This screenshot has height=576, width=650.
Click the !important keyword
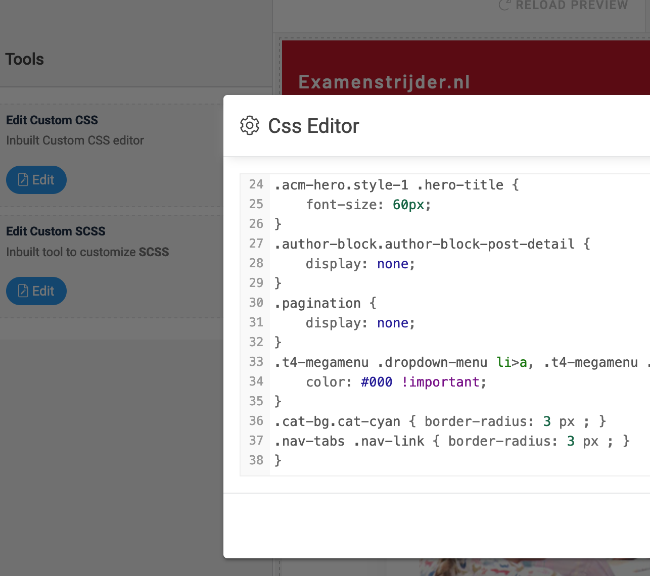point(440,382)
